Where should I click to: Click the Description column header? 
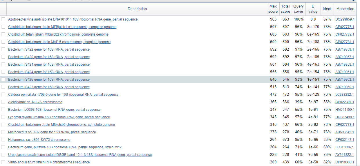pyautogui.click(x=137, y=9)
